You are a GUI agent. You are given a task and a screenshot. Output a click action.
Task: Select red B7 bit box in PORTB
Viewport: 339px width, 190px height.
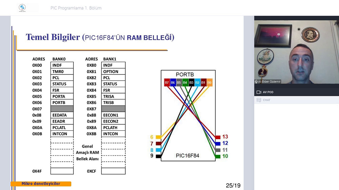point(167,83)
